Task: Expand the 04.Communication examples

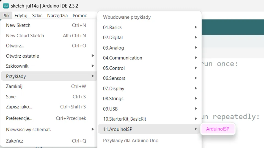Action: [x=123, y=58]
